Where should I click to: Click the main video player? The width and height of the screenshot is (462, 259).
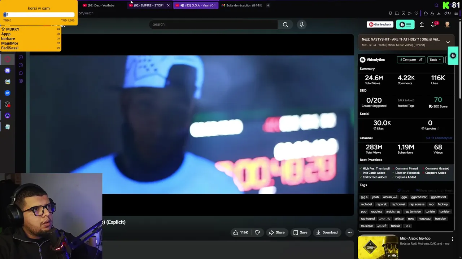pyautogui.click(x=192, y=124)
